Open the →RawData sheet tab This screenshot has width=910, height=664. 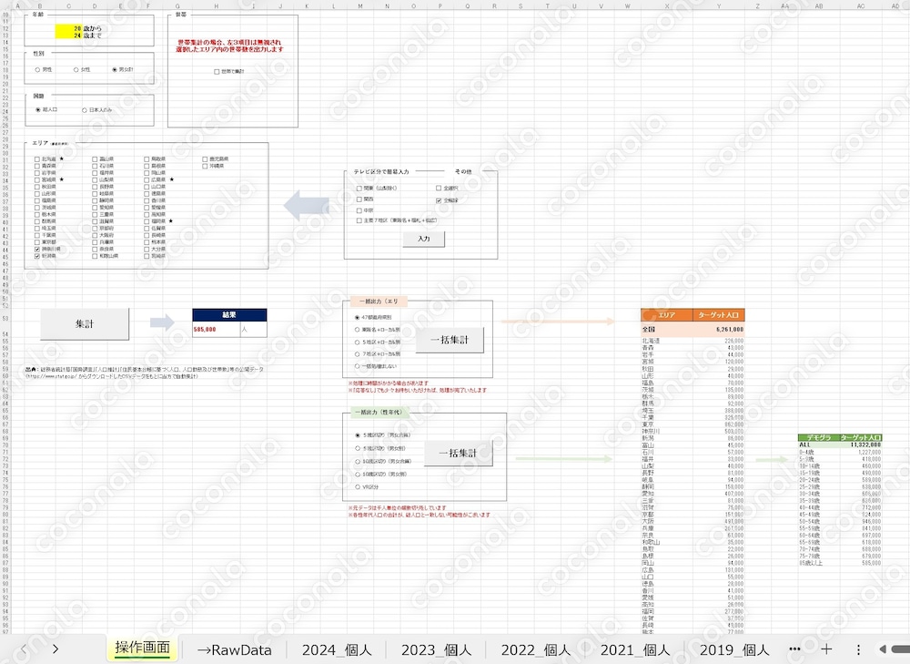(234, 649)
